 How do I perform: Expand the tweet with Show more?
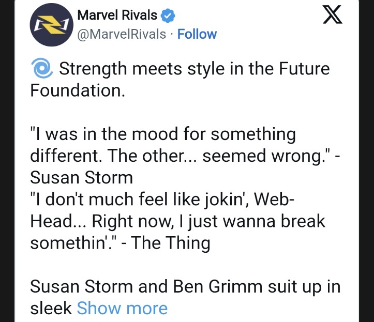pos(122,308)
